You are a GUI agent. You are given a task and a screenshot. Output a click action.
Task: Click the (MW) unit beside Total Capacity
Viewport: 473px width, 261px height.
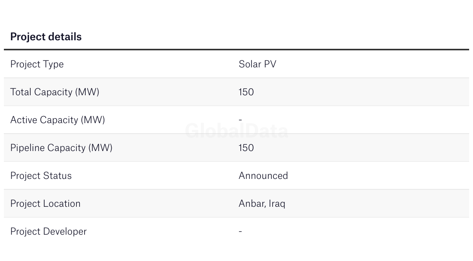(87, 92)
